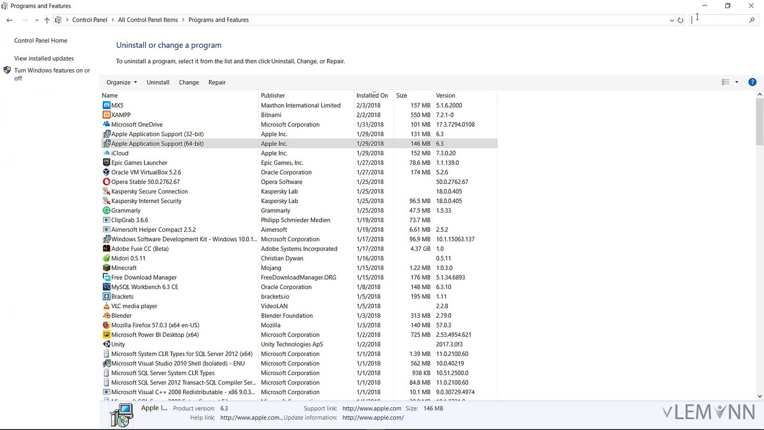
Task: Select Microsoft SQL Server 2012 Transact-SQL Compiler row
Action: [x=298, y=382]
